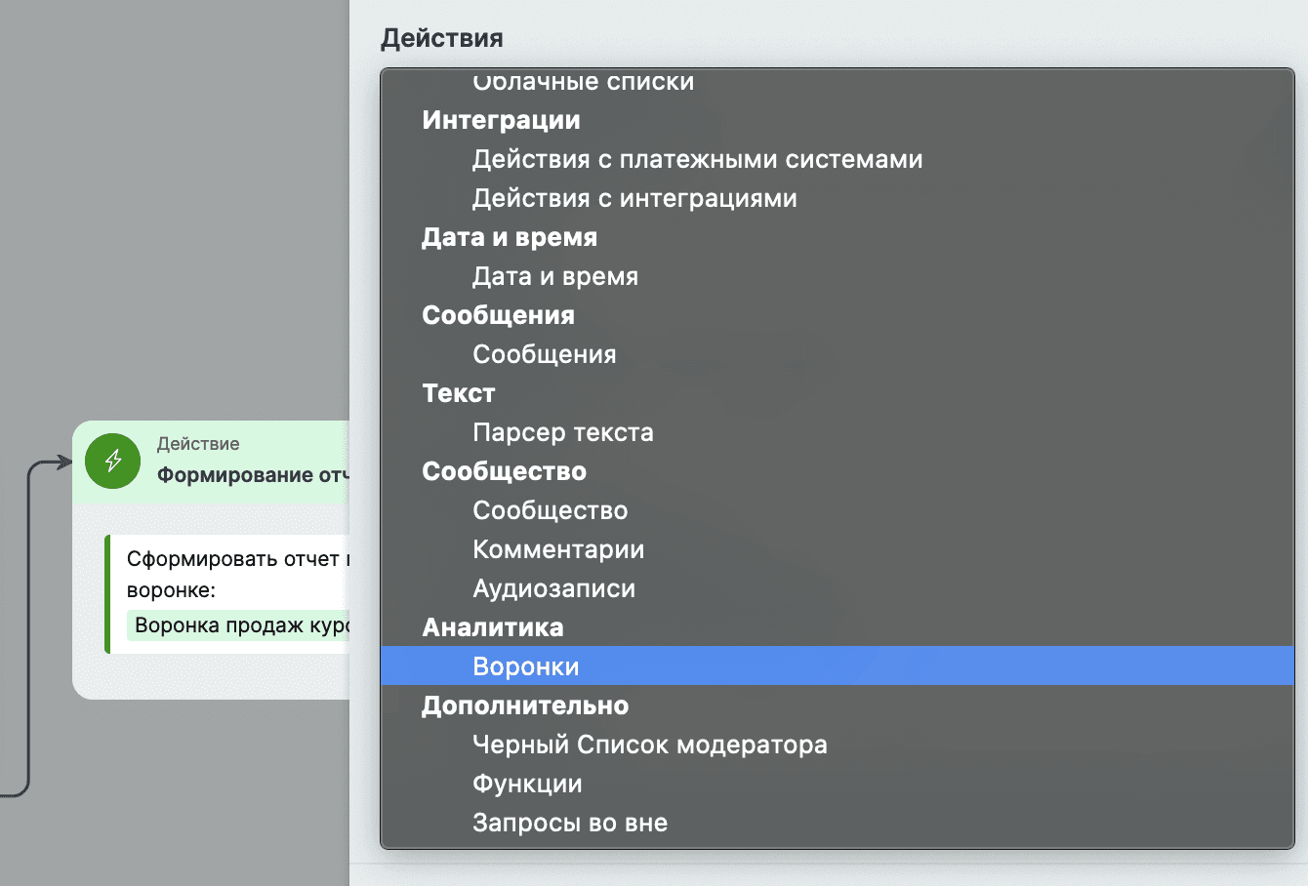Screen dimensions: 1308x886
Task: Select partially visible Облачные списки item
Action: 583,82
